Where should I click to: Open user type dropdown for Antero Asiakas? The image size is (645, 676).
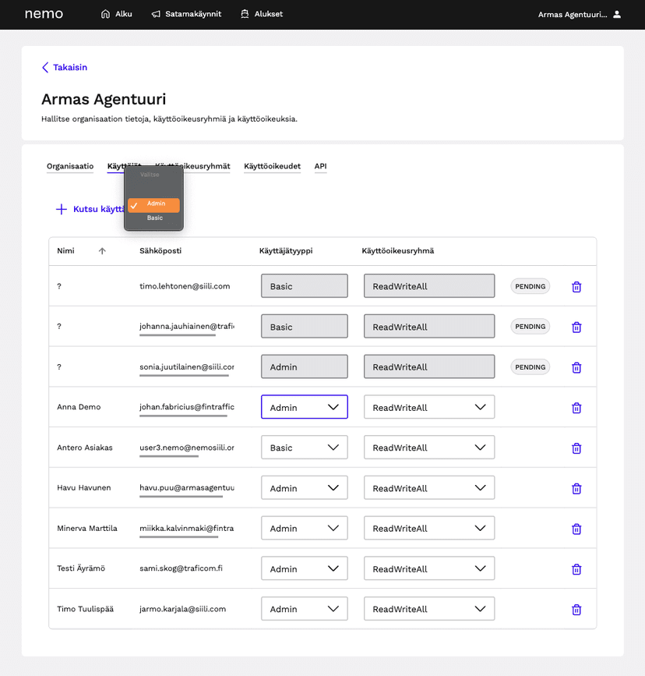[x=304, y=448]
